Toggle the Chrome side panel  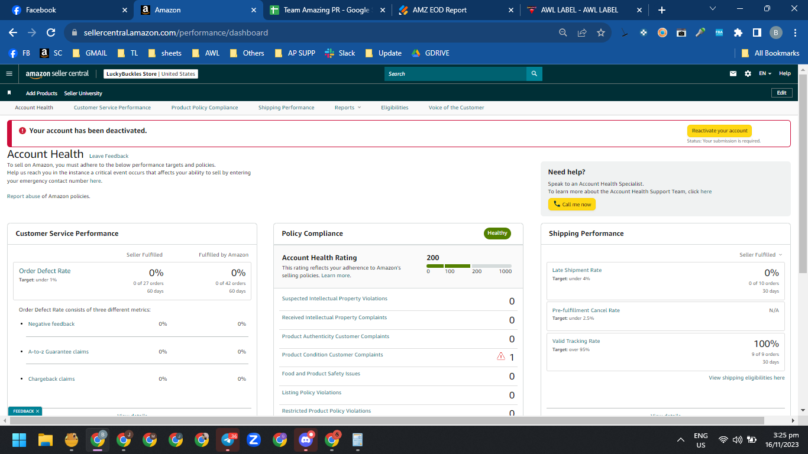coord(757,33)
